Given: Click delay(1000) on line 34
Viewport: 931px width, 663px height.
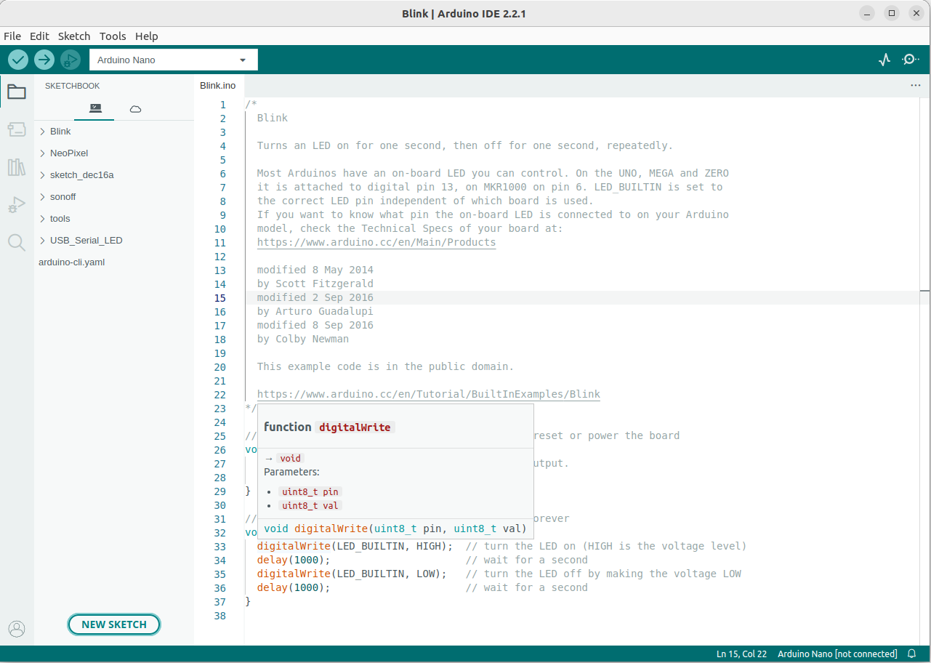Looking at the screenshot, I should pyautogui.click(x=294, y=560).
